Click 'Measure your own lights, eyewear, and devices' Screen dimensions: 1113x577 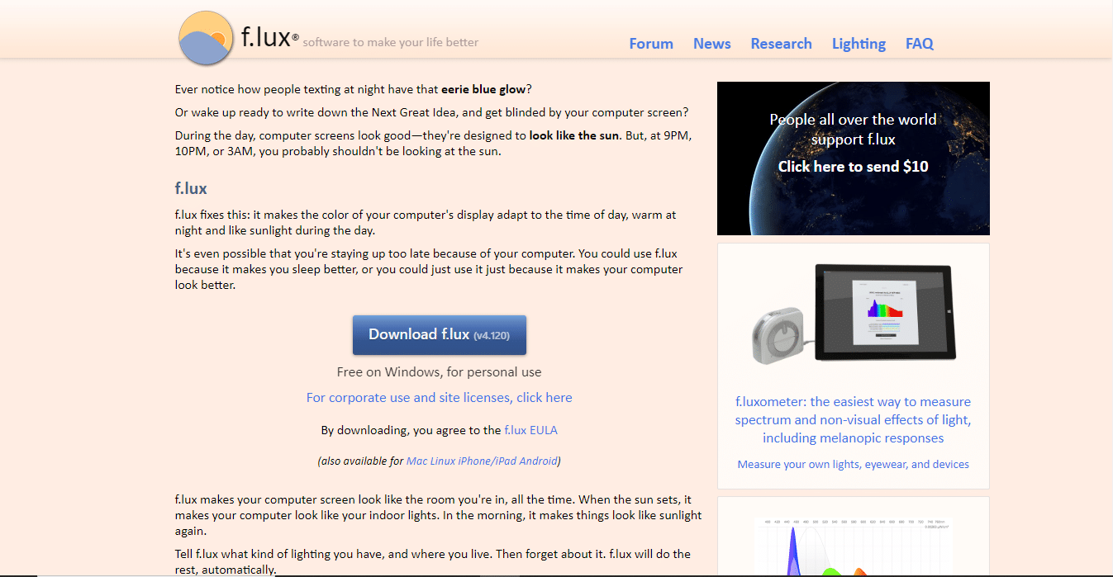853,464
